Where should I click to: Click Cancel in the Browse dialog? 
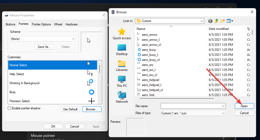tap(244, 113)
